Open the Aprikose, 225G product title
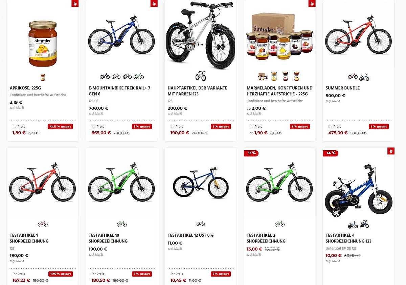406x285 pixels. click(x=25, y=88)
